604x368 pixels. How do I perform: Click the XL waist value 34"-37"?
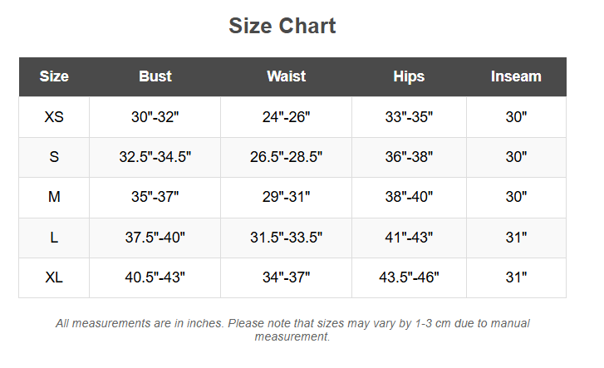[286, 277]
